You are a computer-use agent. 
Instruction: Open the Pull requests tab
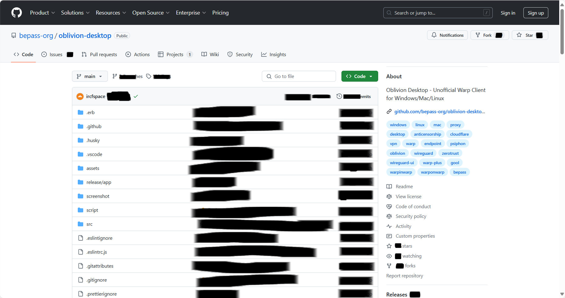[x=99, y=55]
